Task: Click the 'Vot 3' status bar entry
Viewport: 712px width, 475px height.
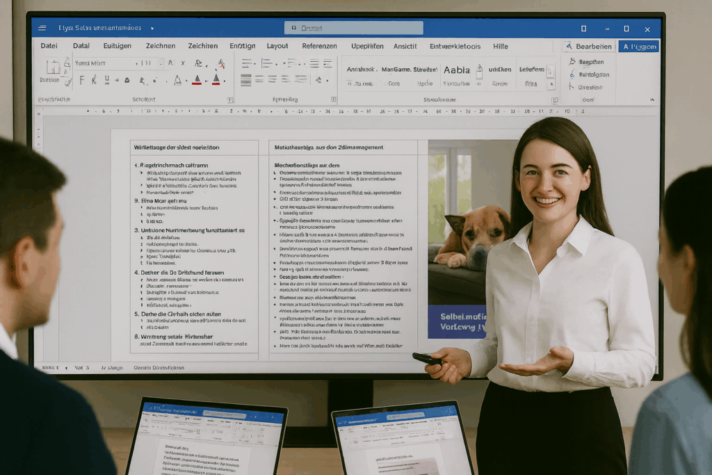Action: click(x=82, y=368)
